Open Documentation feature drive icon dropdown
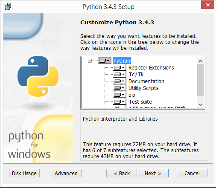 point(120,81)
